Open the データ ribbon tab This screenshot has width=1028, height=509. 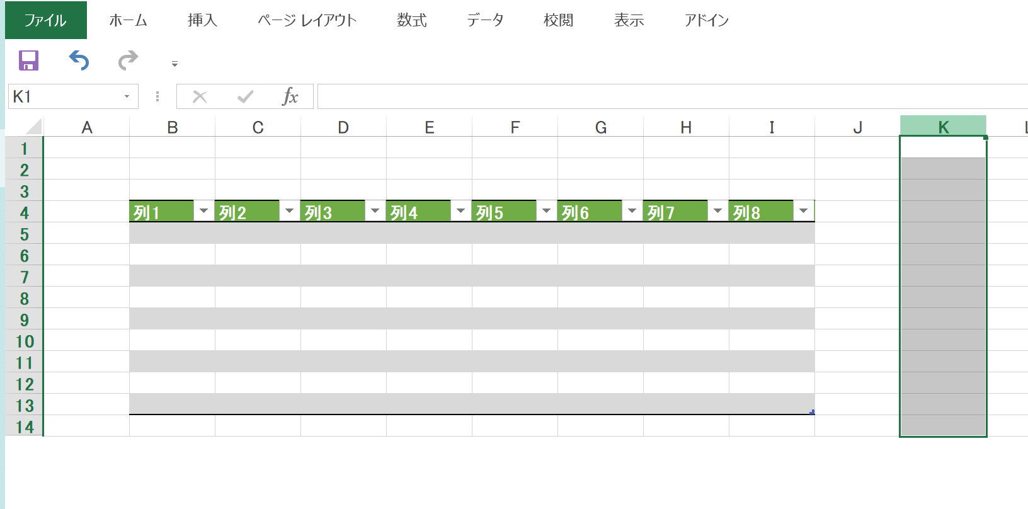485,20
